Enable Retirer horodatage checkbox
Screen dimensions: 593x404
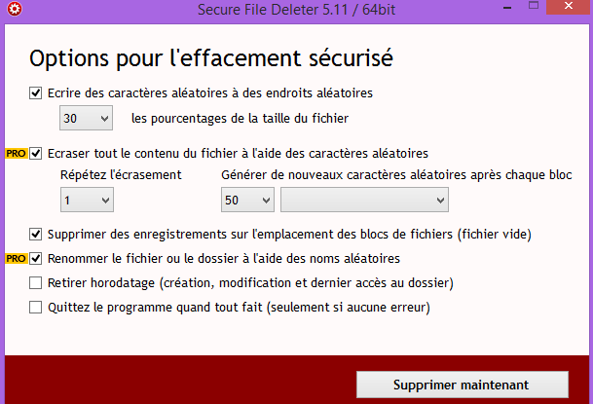[36, 282]
